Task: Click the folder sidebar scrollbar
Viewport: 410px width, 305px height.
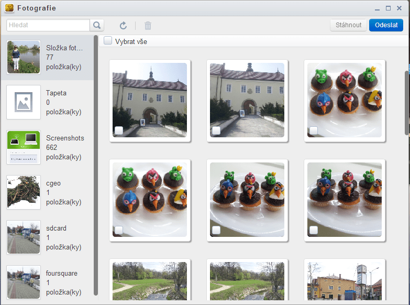Action: (96, 166)
